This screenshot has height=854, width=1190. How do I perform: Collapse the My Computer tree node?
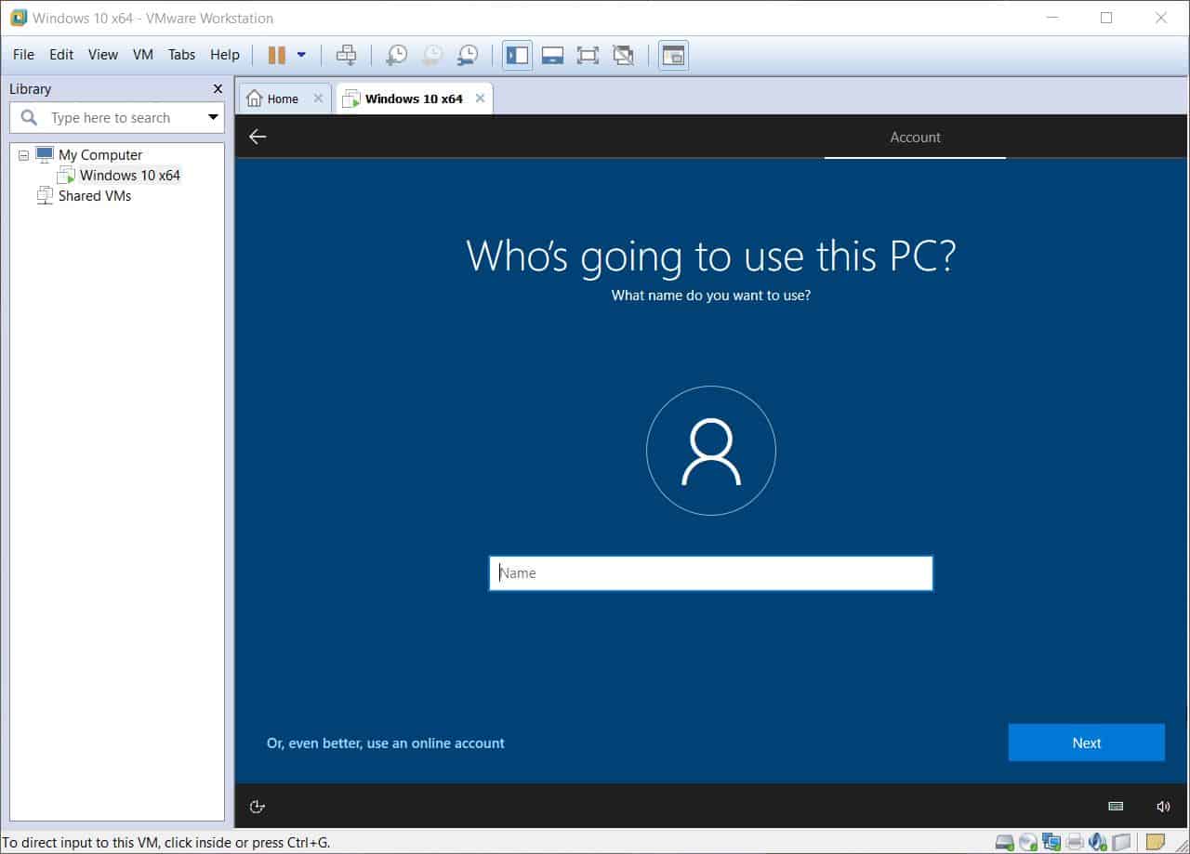[23, 155]
